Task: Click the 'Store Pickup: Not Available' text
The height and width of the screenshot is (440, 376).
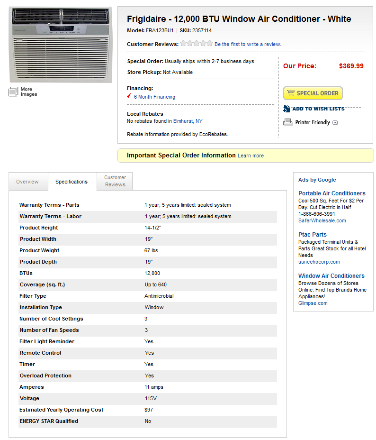Action: pyautogui.click(x=160, y=72)
